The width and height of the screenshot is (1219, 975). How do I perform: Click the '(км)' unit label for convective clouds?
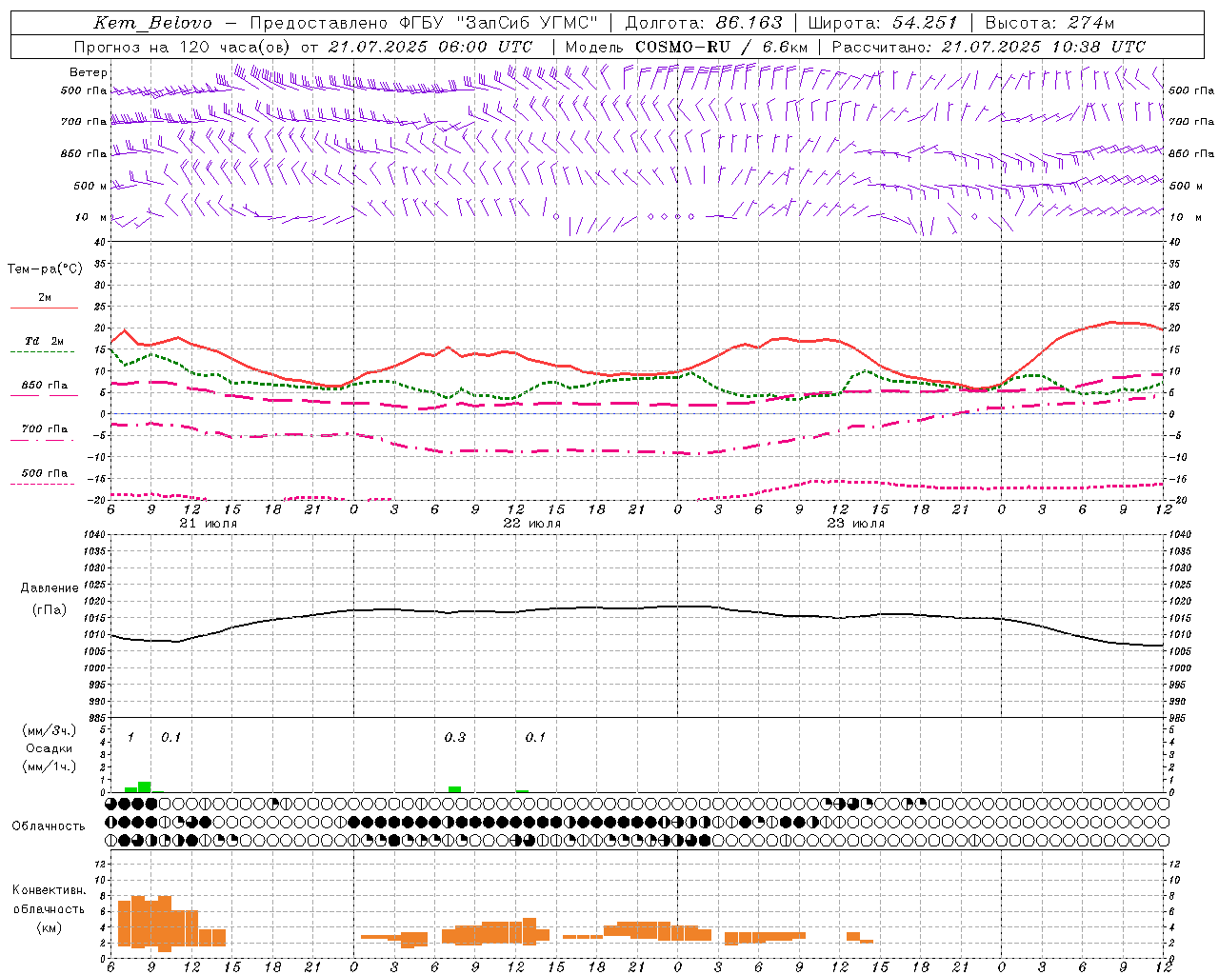click(49, 927)
